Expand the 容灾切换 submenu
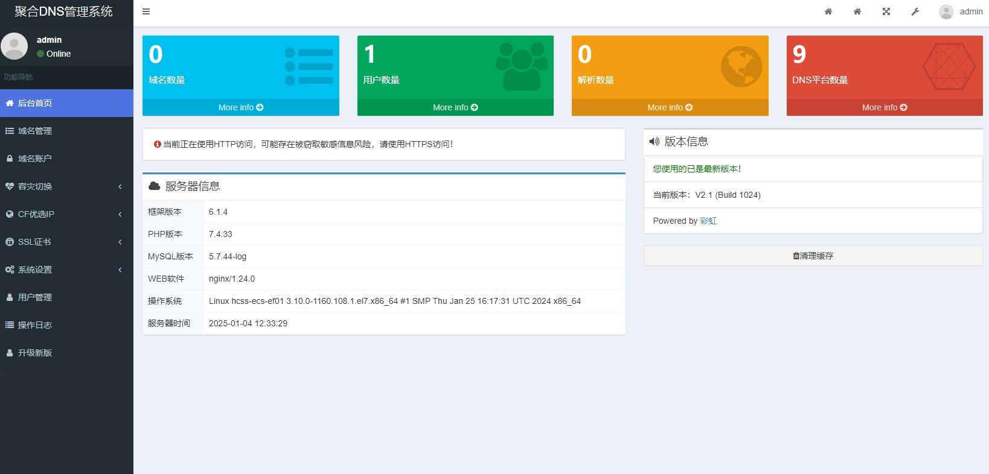Screen dimensions: 989x474 click(x=66, y=186)
